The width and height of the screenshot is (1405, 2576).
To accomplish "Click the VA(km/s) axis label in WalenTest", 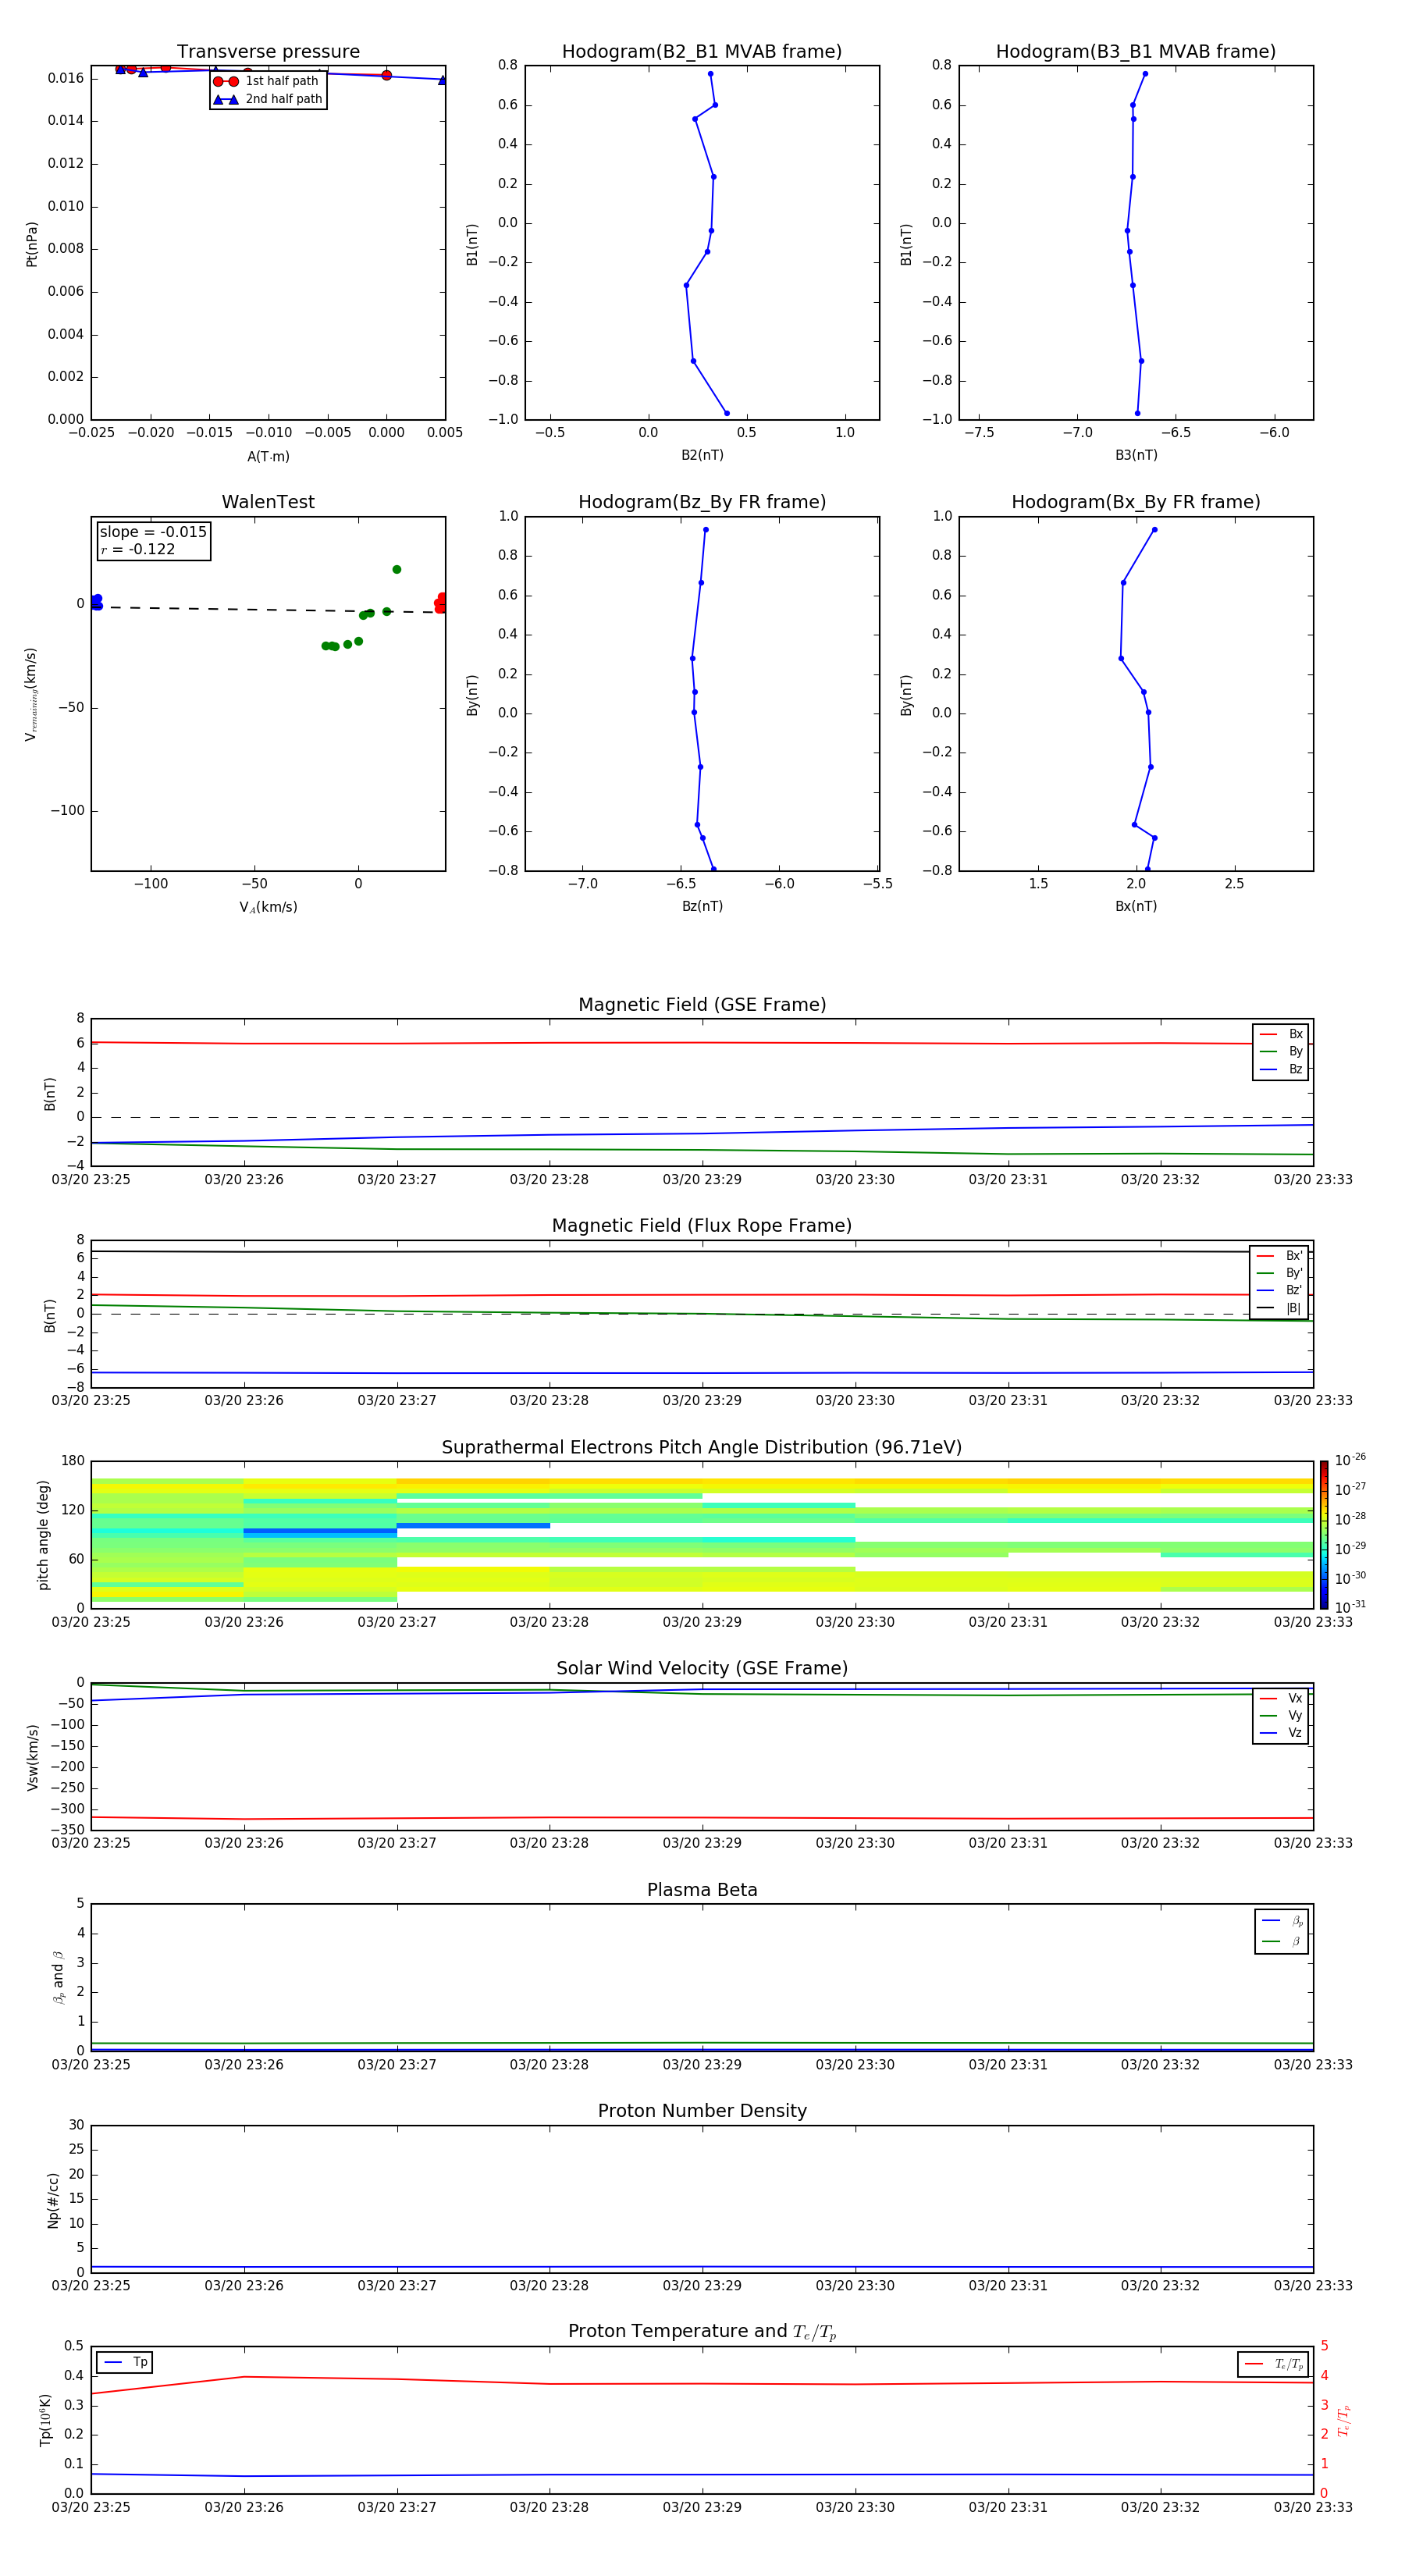I will pyautogui.click(x=268, y=908).
